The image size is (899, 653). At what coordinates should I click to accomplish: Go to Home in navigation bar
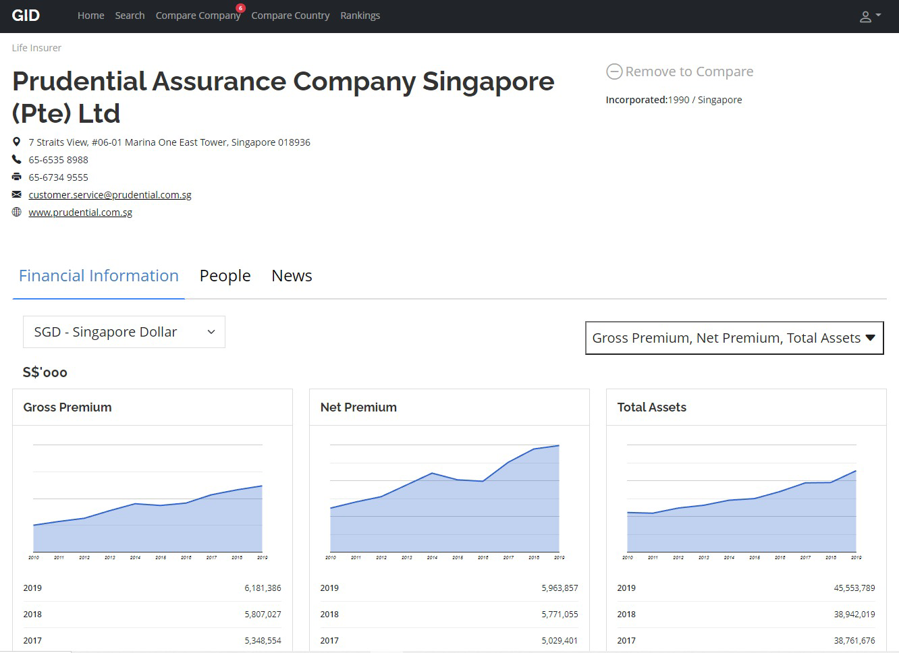point(90,16)
